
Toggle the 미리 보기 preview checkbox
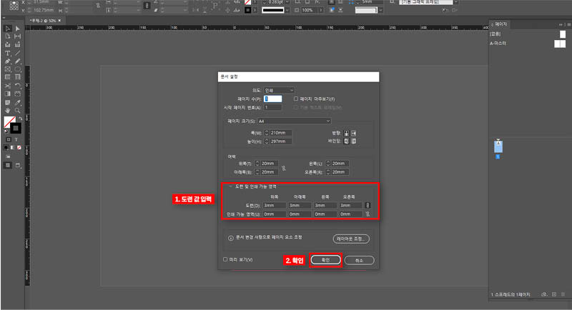point(225,259)
